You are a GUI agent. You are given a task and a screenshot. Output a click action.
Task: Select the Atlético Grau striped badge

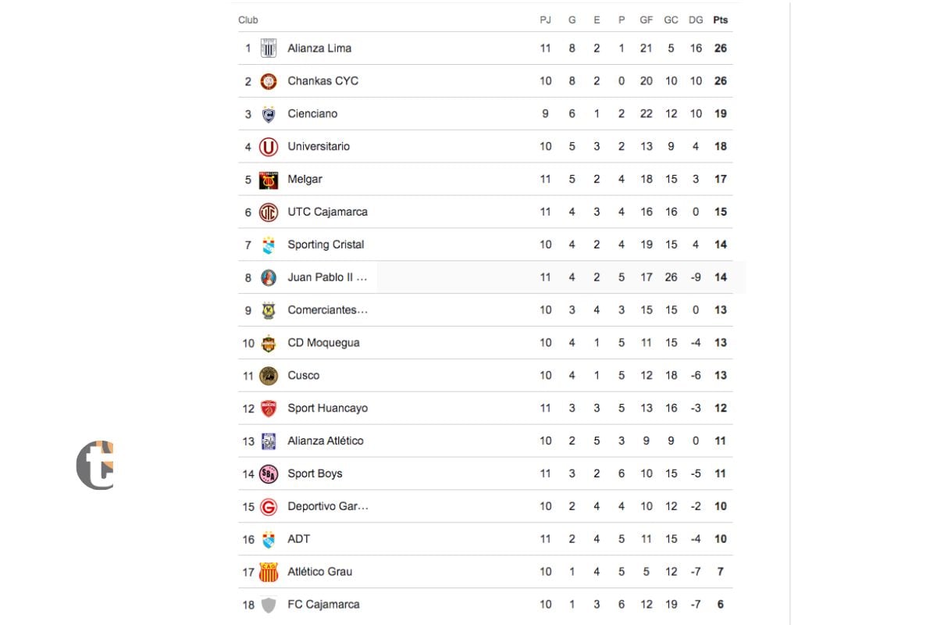click(268, 571)
